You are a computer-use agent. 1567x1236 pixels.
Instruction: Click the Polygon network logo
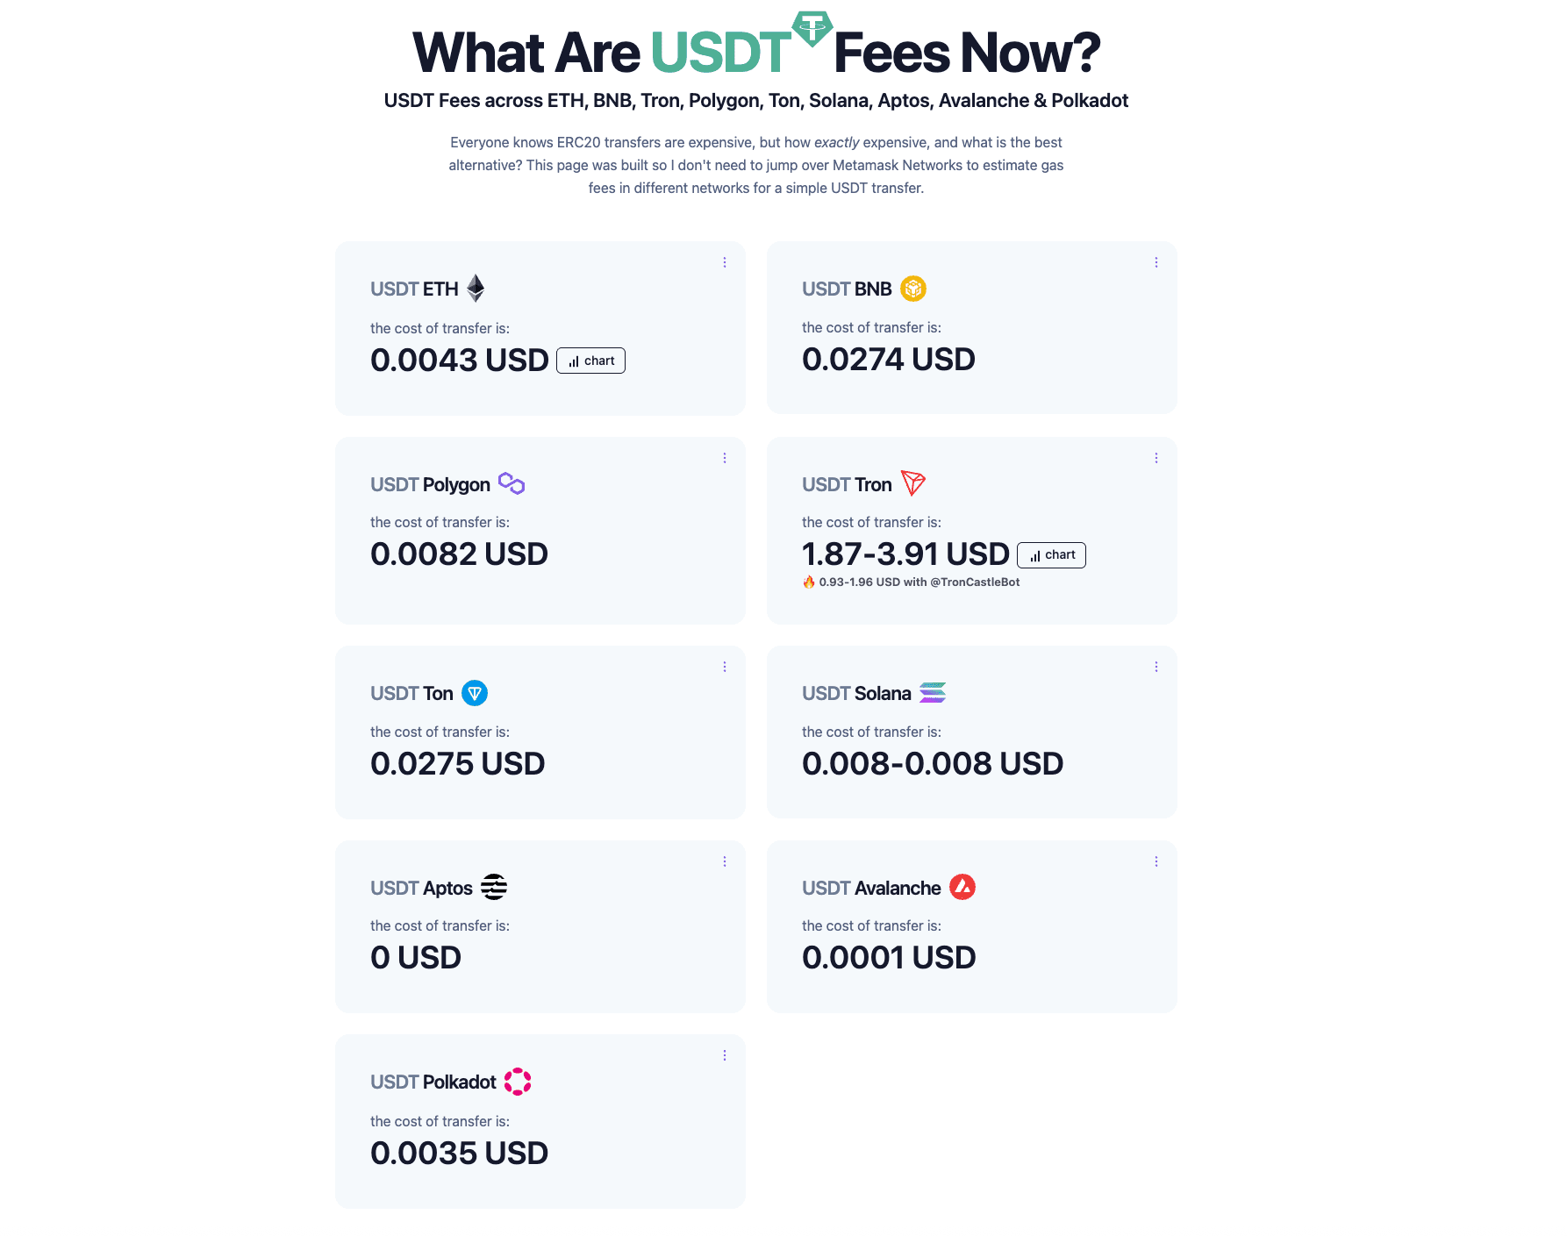click(512, 483)
